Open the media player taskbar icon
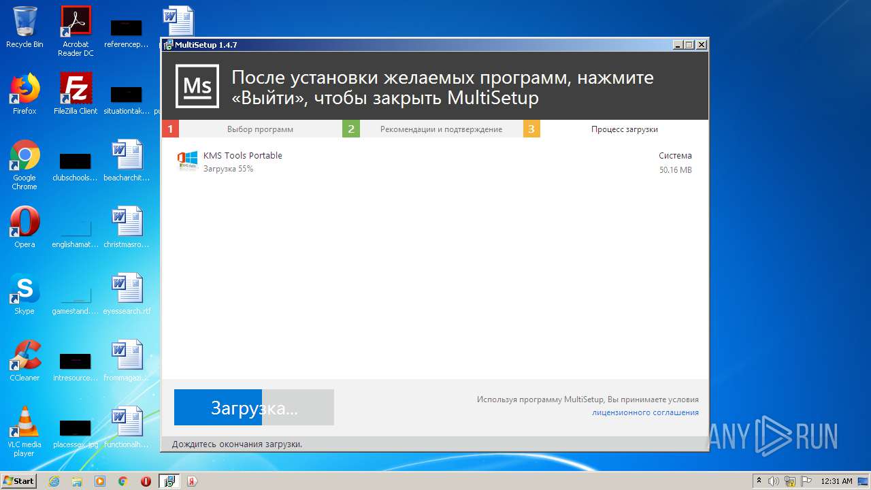The image size is (871, 490). click(x=100, y=481)
